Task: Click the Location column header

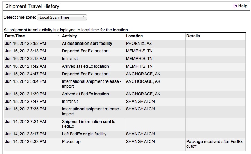Action: pos(134,36)
